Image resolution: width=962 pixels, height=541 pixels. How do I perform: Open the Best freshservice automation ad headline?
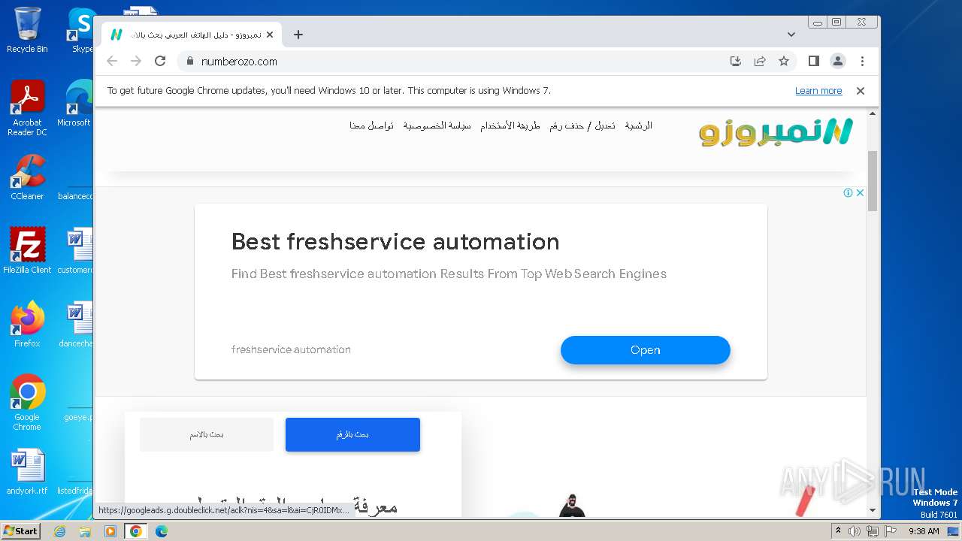pyautogui.click(x=395, y=242)
